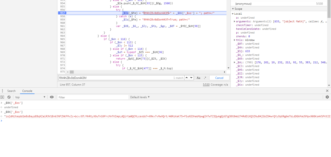Click the long red string console output
The height and width of the screenshot is (157, 331).
tap(167, 116)
